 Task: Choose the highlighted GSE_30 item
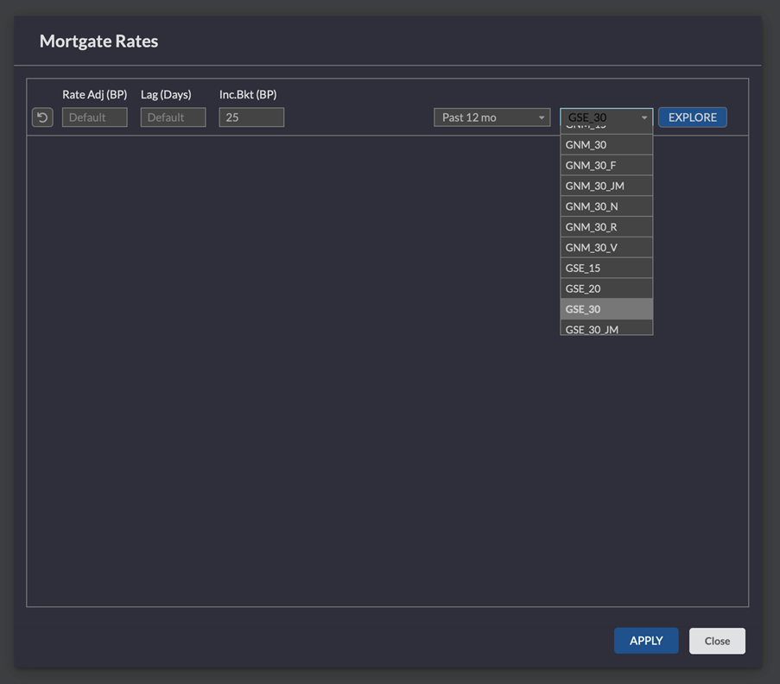point(606,309)
